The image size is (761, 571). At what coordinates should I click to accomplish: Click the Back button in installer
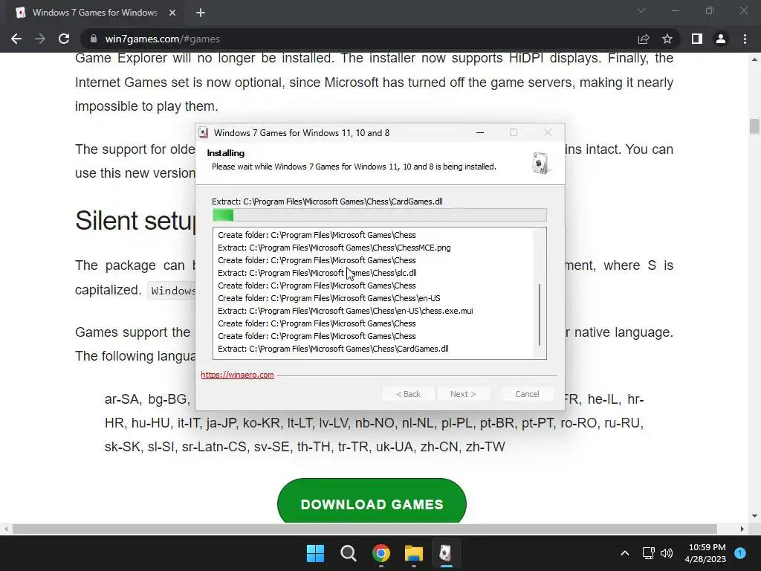tap(408, 394)
